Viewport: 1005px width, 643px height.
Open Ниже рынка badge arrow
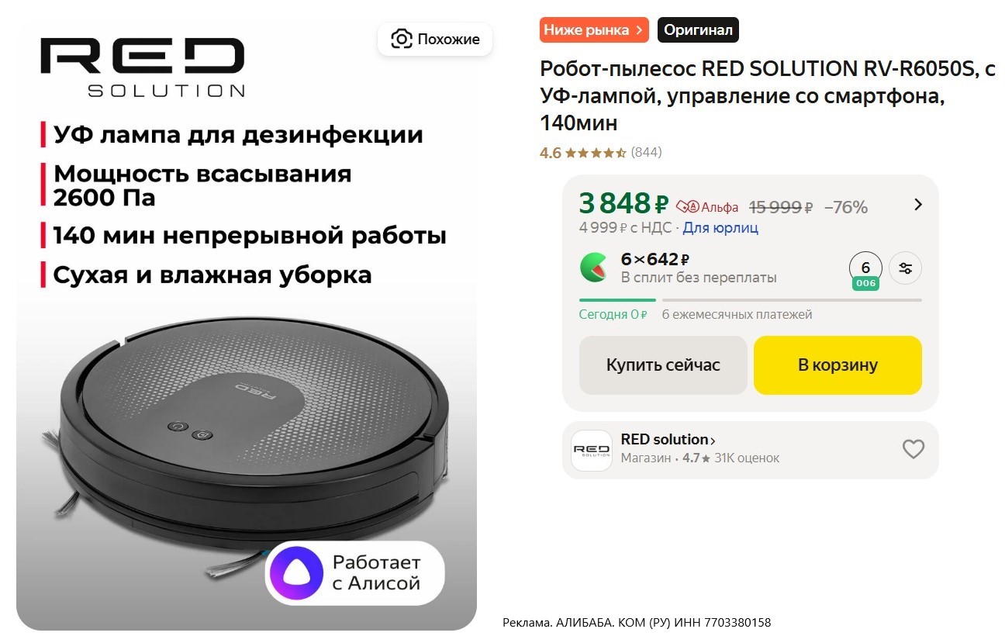point(639,30)
